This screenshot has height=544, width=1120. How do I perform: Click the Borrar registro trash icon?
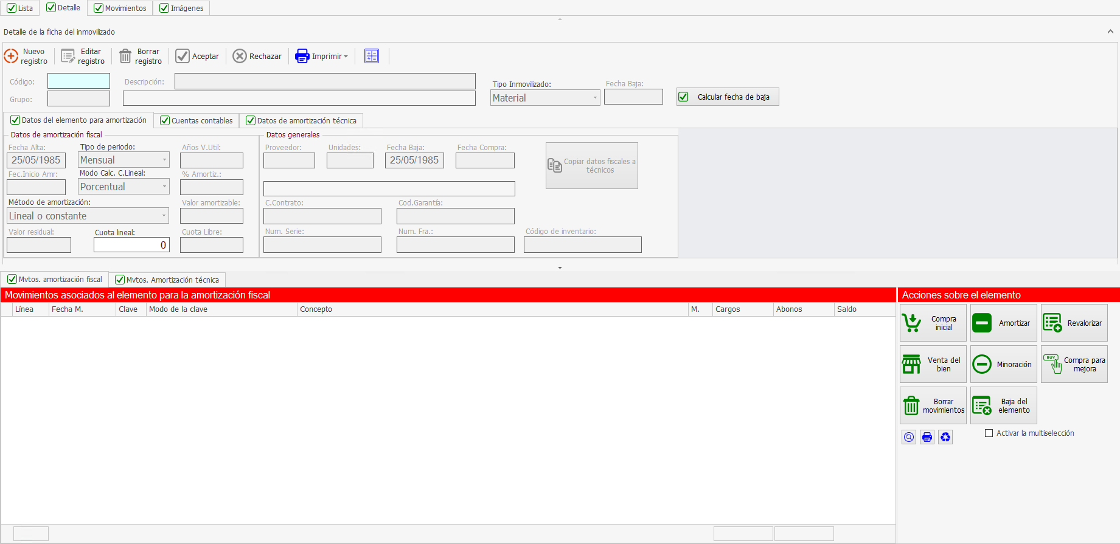tap(125, 57)
